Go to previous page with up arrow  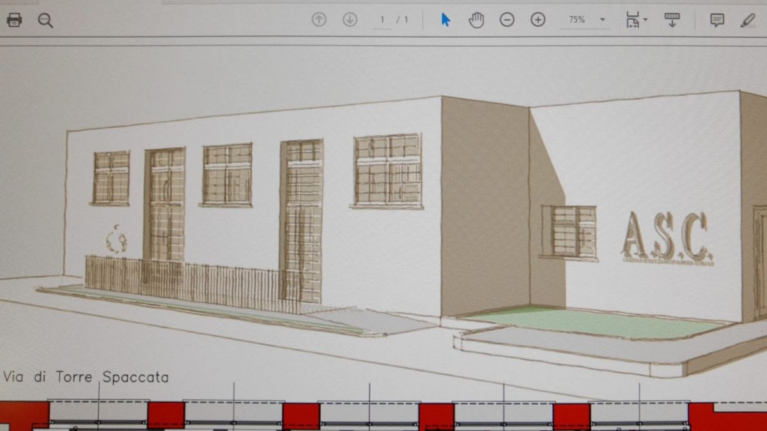[319, 20]
